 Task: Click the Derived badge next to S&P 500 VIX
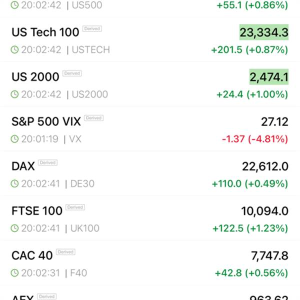coord(93,118)
